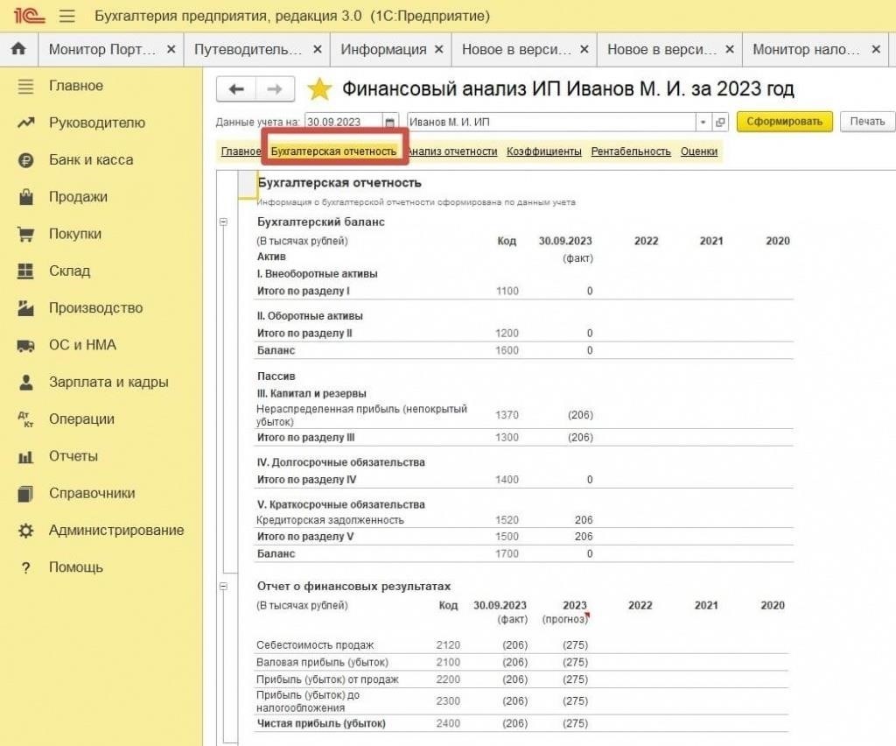
Task: Select the Итого по разделу V row
Action: (x=523, y=537)
